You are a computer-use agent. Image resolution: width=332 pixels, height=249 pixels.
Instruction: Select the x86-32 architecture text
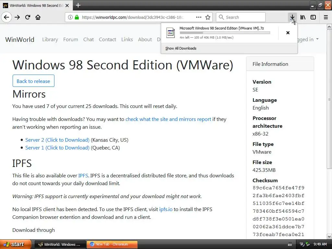point(260,134)
